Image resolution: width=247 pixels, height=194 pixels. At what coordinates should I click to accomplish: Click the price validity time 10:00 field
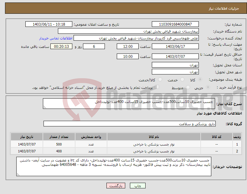128,56
